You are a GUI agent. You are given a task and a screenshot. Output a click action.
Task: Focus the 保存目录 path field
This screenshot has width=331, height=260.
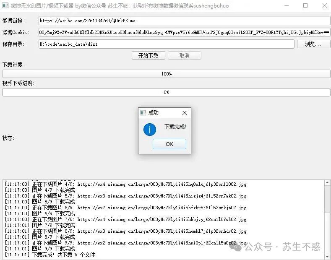(167, 44)
